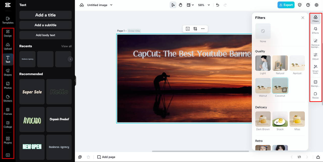The height and width of the screenshot is (162, 323).
Task: Expand the Untitled image title dropdown
Action: click(111, 5)
